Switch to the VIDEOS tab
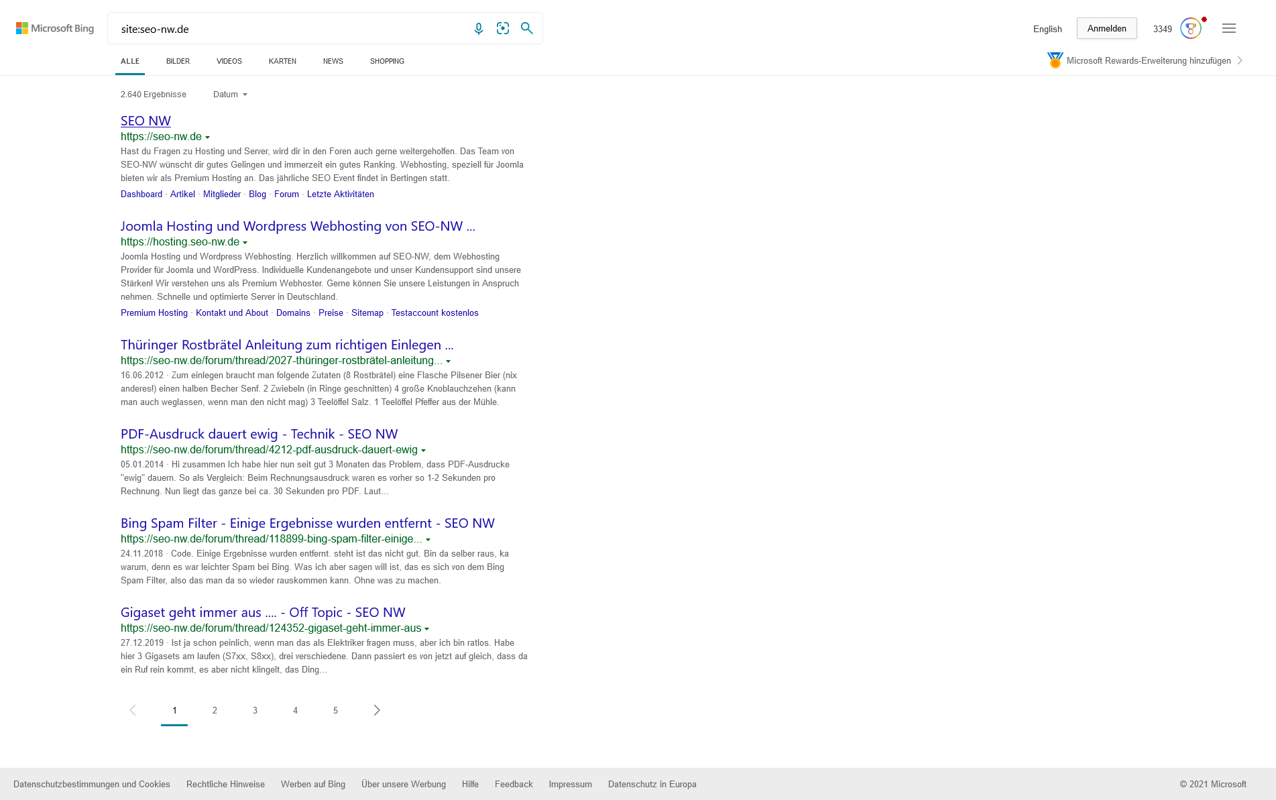 [229, 61]
